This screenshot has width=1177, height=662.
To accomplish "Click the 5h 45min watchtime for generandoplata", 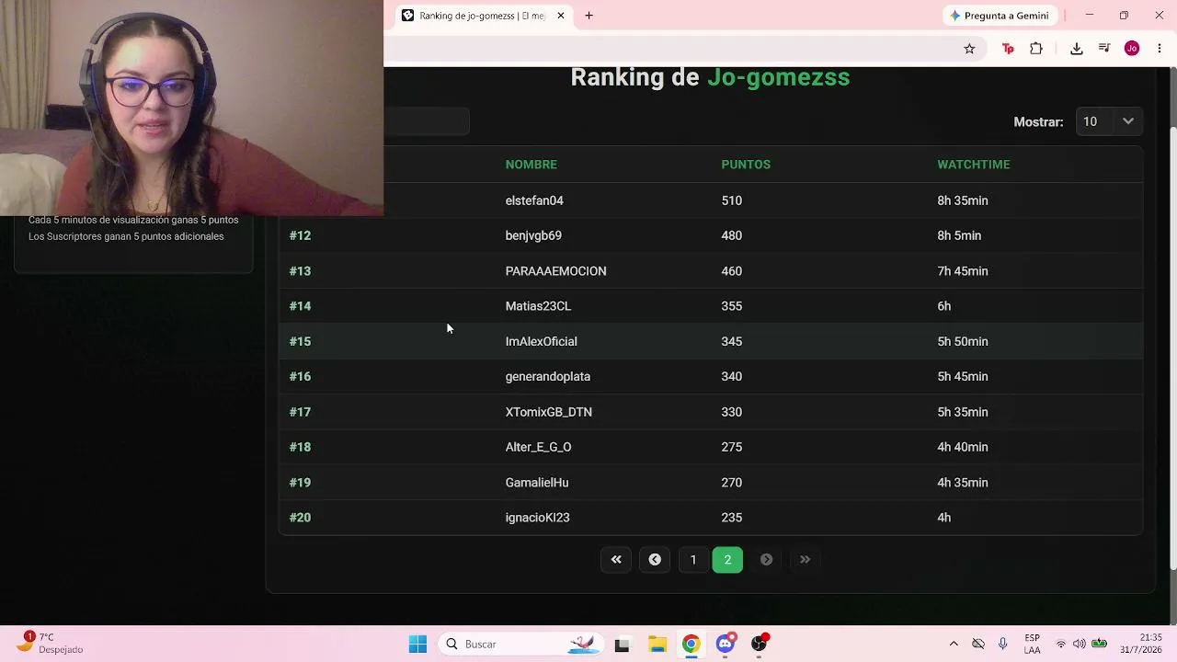I will pyautogui.click(x=963, y=376).
